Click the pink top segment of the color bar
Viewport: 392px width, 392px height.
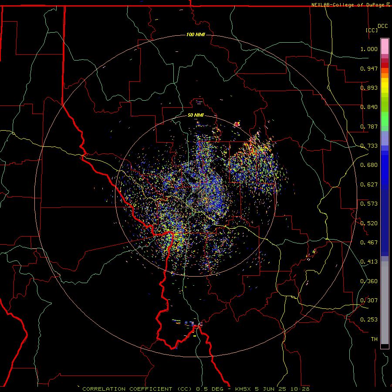tap(385, 46)
